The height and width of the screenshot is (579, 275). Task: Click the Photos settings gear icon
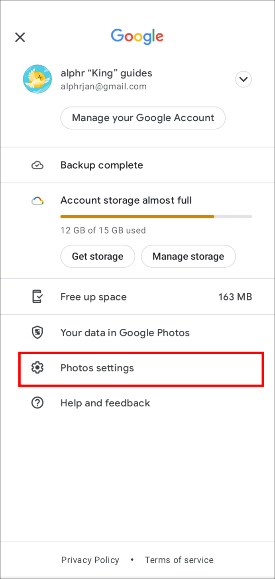[x=37, y=368]
